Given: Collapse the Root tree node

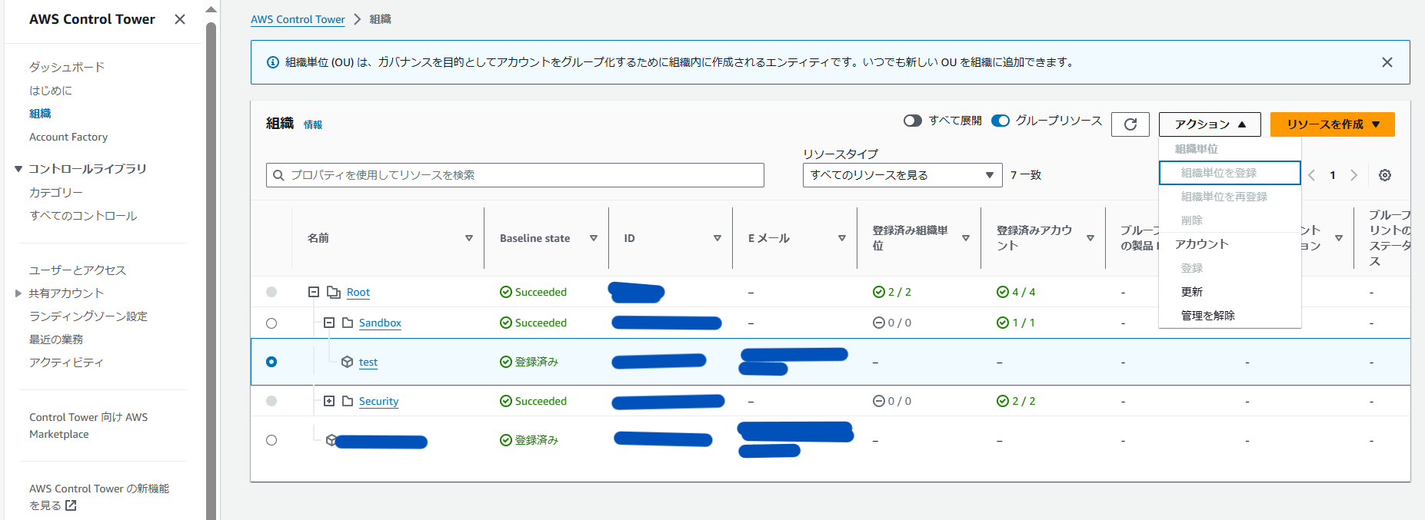Looking at the screenshot, I should click(x=314, y=292).
